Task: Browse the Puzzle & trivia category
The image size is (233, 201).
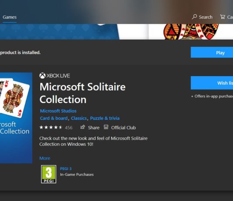Action: [105, 118]
